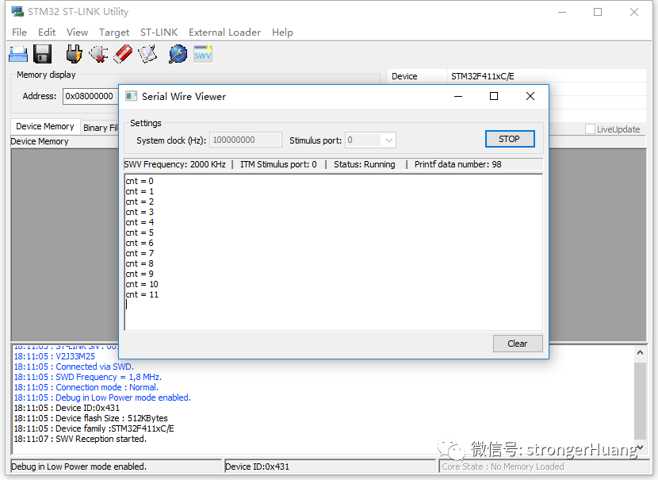
Task: Click inside the SWV printf output area
Action: click(x=334, y=252)
